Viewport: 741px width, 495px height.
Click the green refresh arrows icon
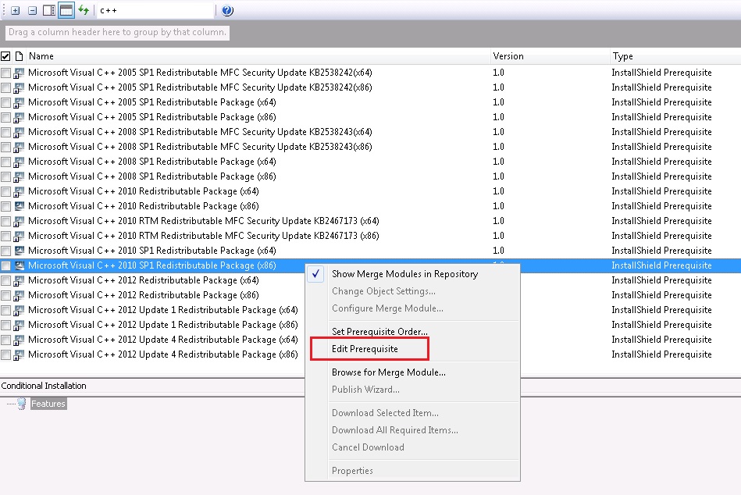click(x=84, y=11)
